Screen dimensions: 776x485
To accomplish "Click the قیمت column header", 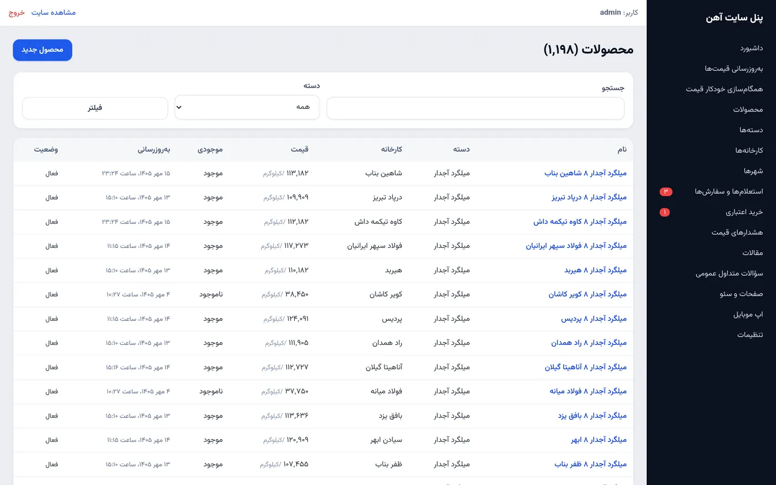I will point(299,150).
